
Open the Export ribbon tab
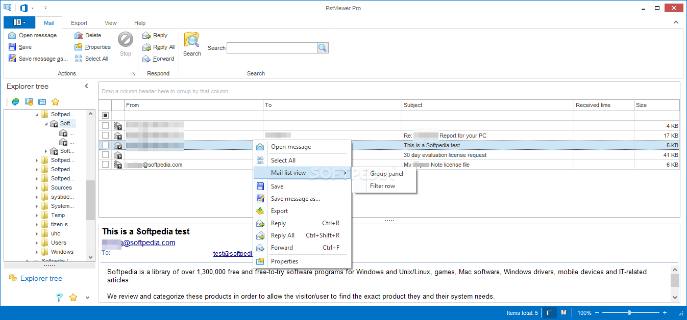[x=79, y=23]
